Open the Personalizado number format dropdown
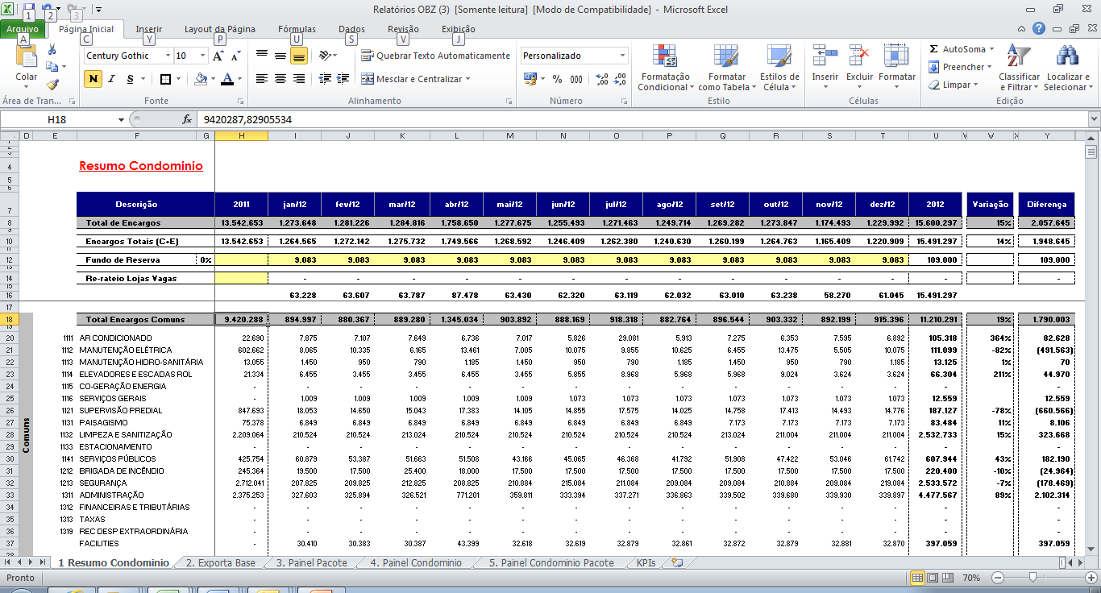Screen dimensions: 1101x593 [623, 56]
